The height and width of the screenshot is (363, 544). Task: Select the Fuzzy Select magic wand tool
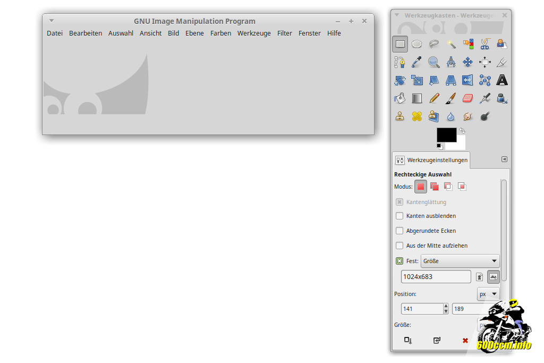pyautogui.click(x=450, y=44)
